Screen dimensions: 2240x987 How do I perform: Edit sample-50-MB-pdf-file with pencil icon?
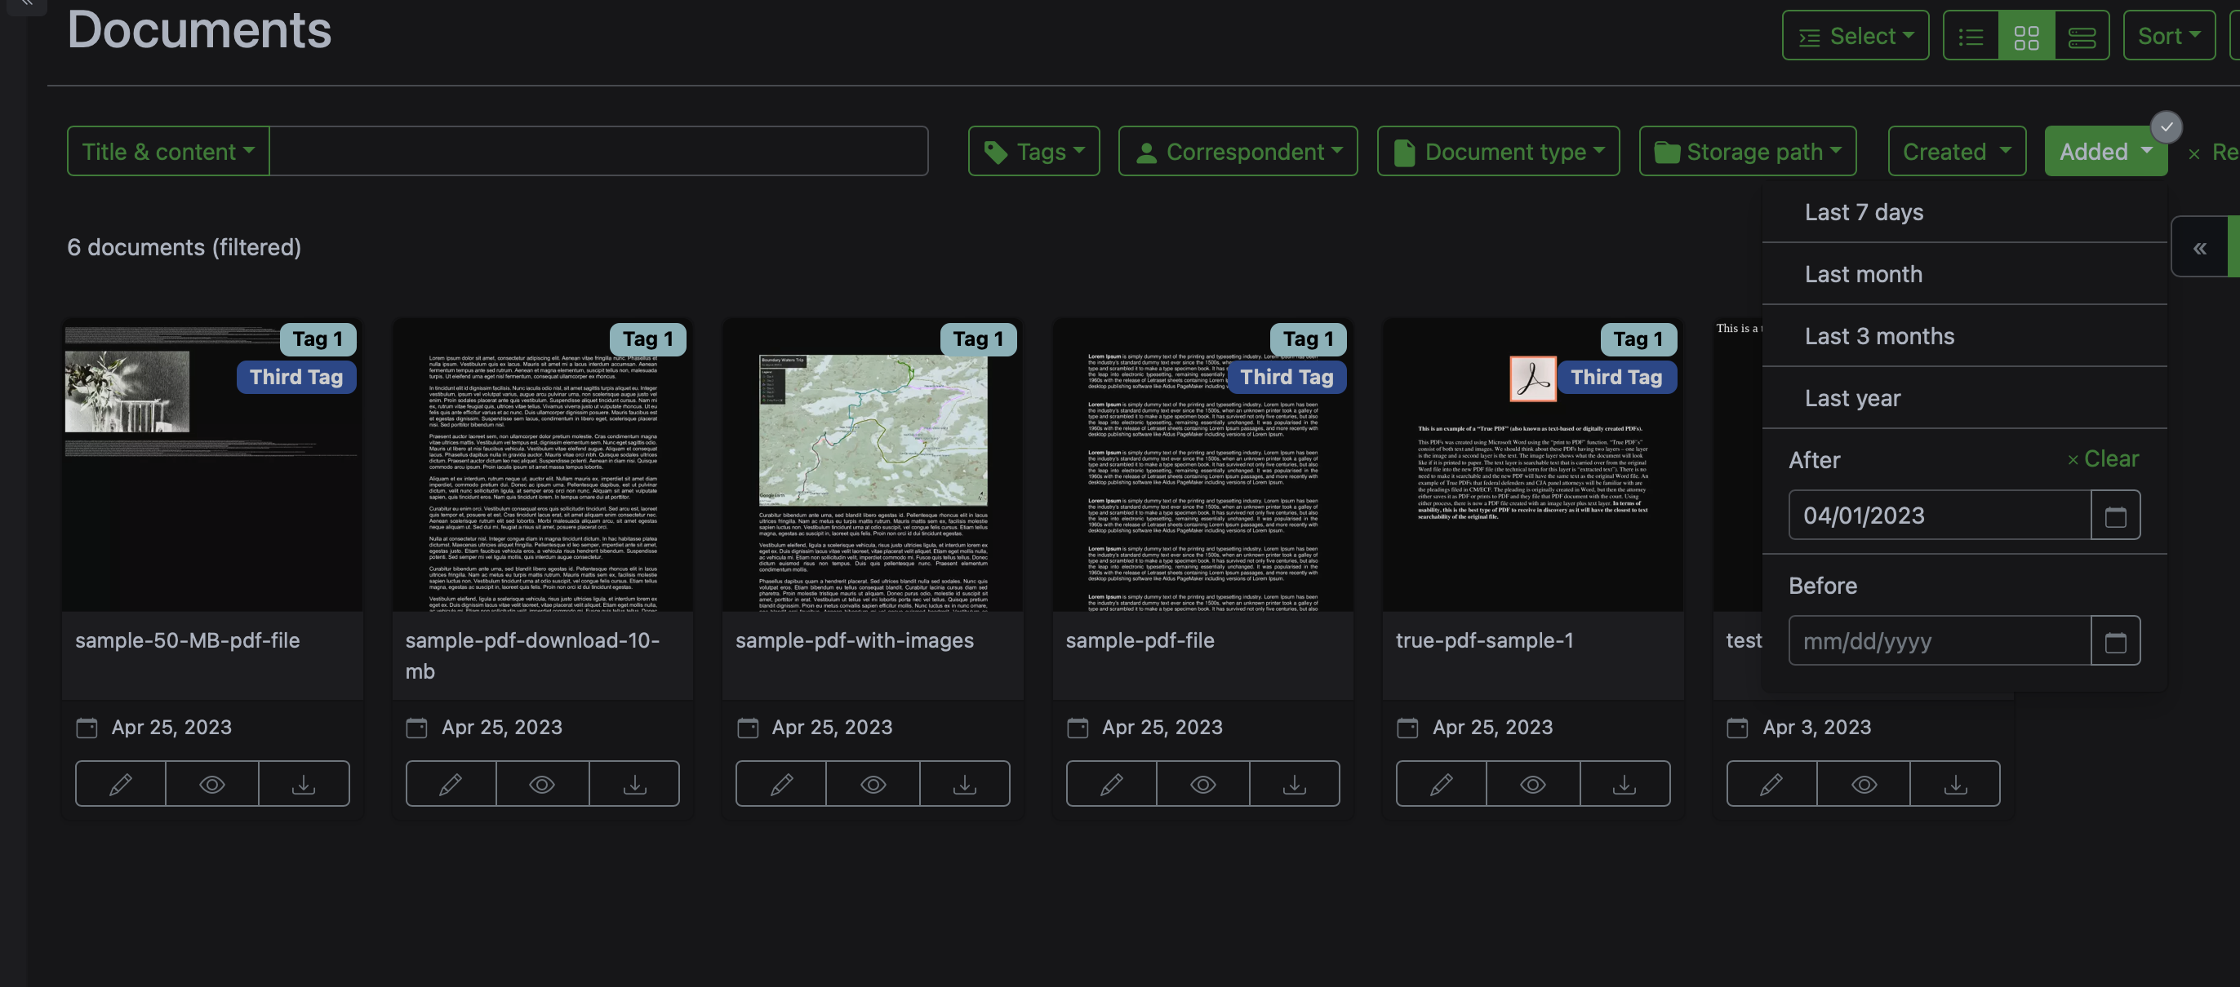click(120, 784)
